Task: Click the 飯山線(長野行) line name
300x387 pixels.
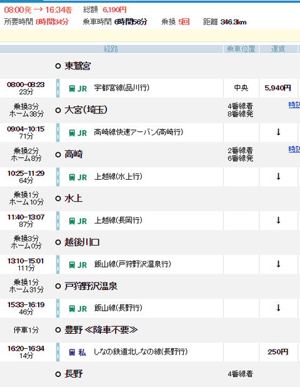Action: click(x=118, y=308)
